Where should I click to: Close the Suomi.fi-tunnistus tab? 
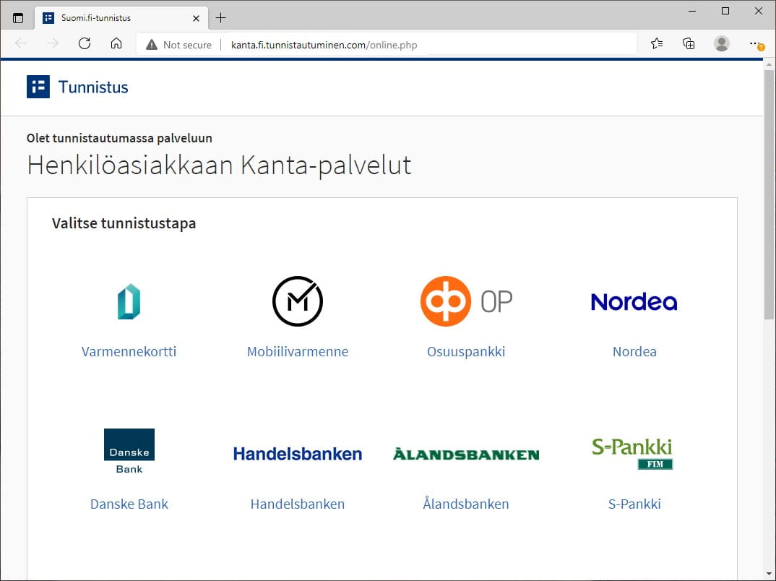(196, 18)
